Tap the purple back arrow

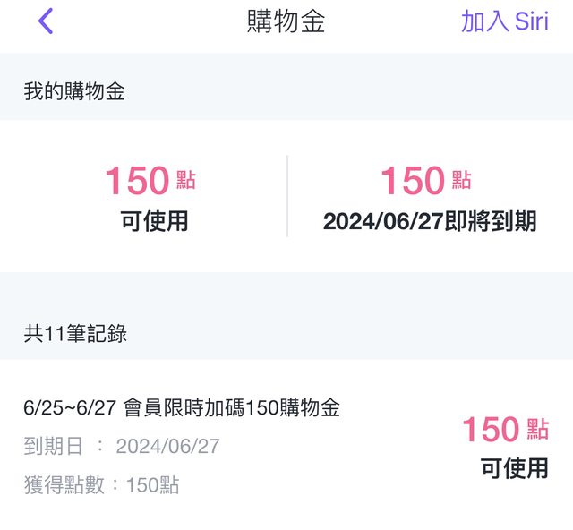[47, 21]
